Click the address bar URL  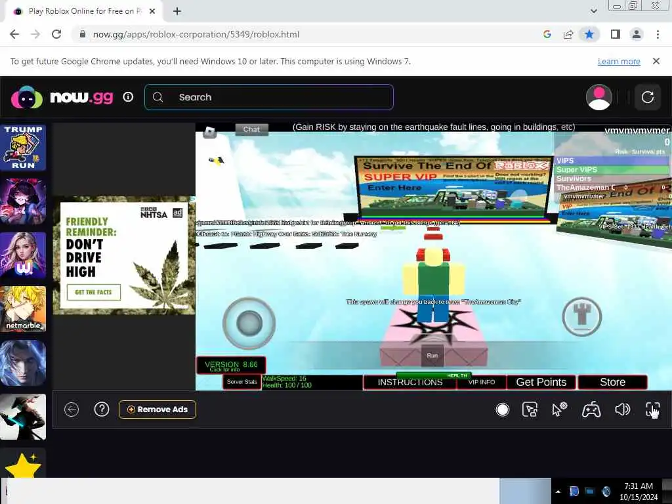[196, 34]
